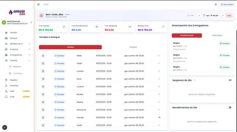Image resolution: width=237 pixels, height=132 pixels.
Task: Open Regiões from the sidebar
Action: pyautogui.click(x=14, y=80)
